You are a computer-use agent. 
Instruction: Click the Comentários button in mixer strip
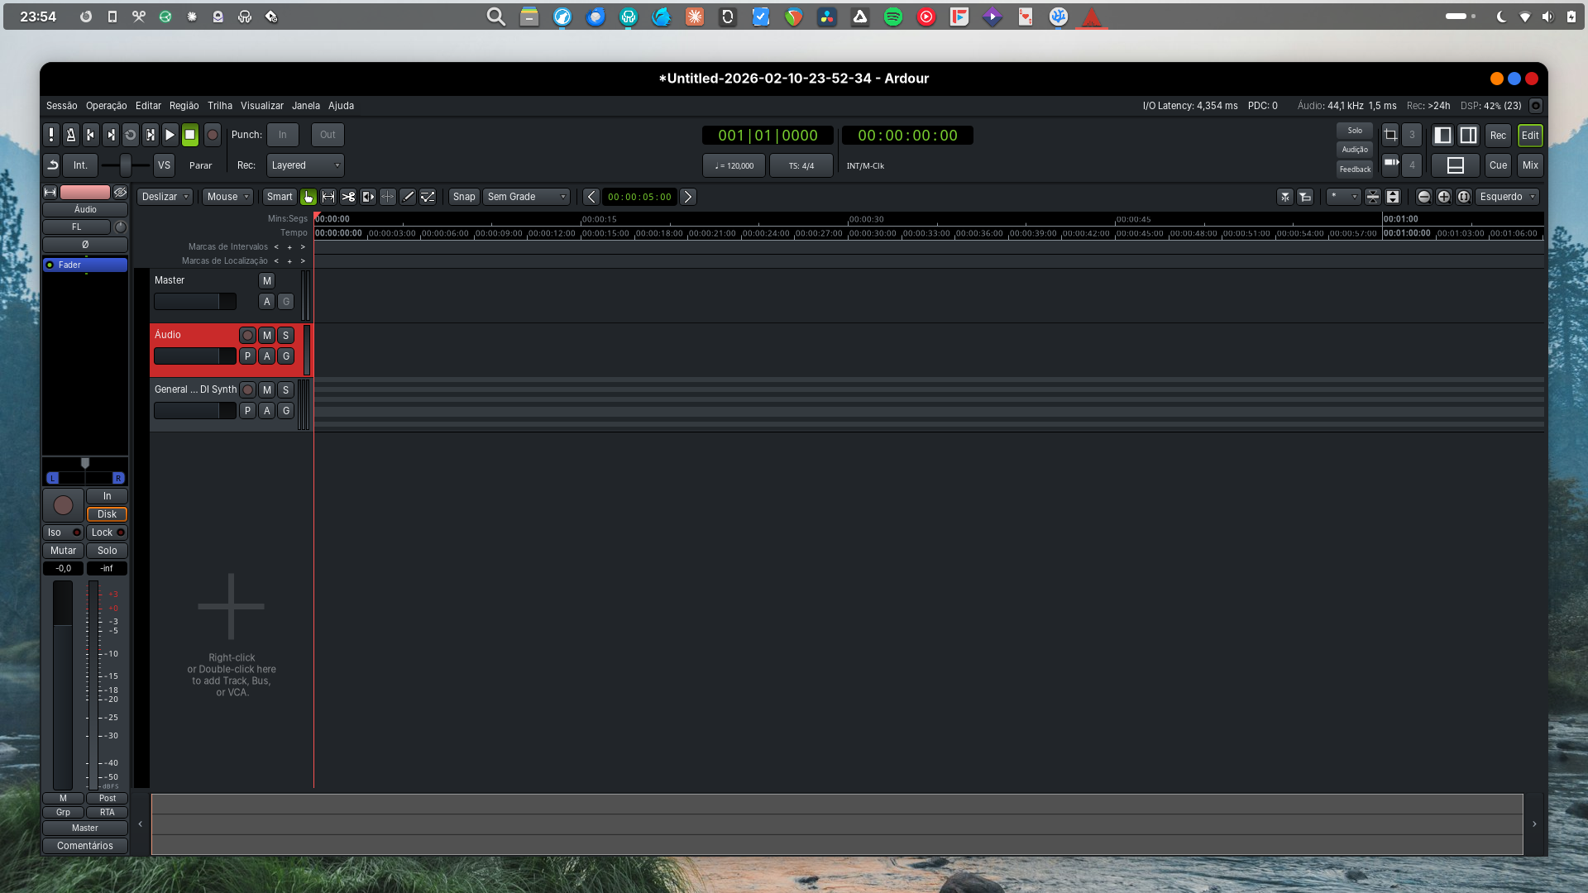84,846
